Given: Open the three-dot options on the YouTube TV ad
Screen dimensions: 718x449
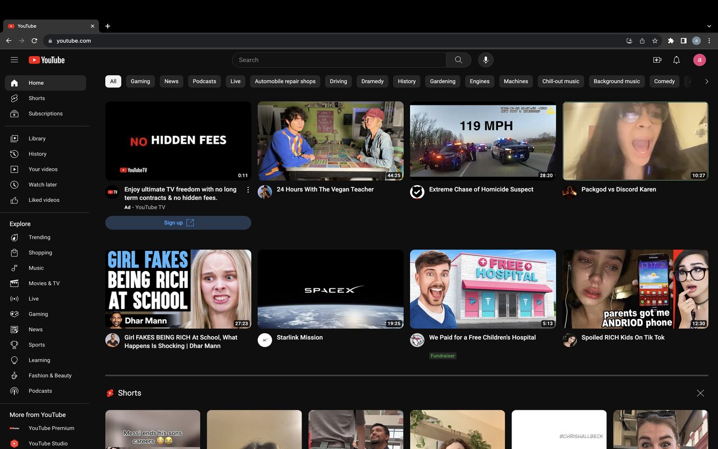Looking at the screenshot, I should pyautogui.click(x=248, y=190).
